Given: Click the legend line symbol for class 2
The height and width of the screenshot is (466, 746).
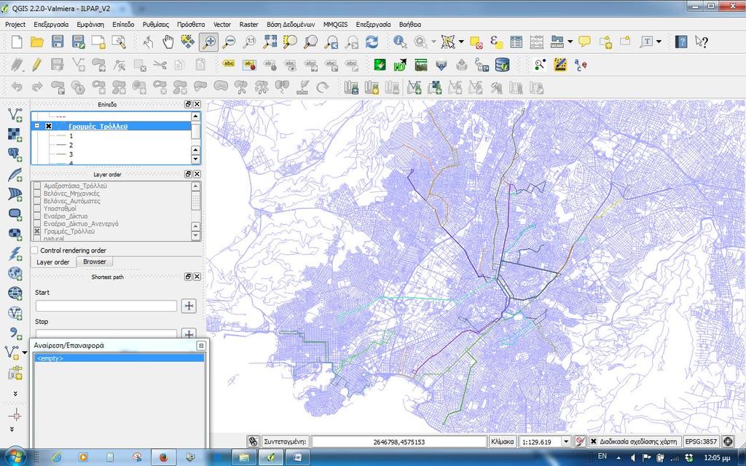Looking at the screenshot, I should pos(60,145).
